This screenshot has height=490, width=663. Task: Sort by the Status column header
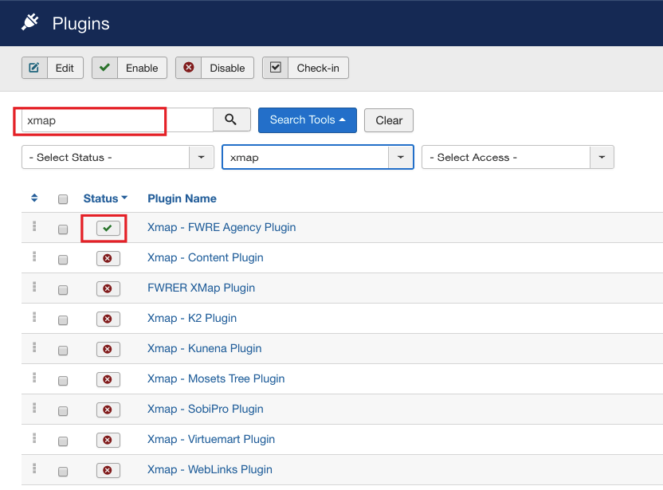(x=105, y=198)
